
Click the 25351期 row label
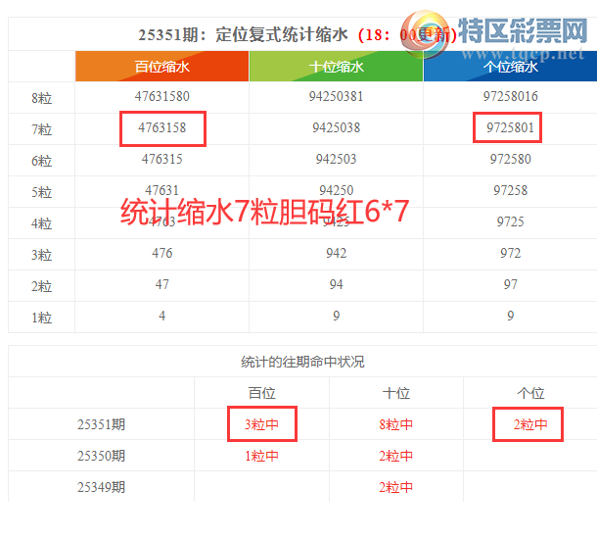(x=101, y=424)
